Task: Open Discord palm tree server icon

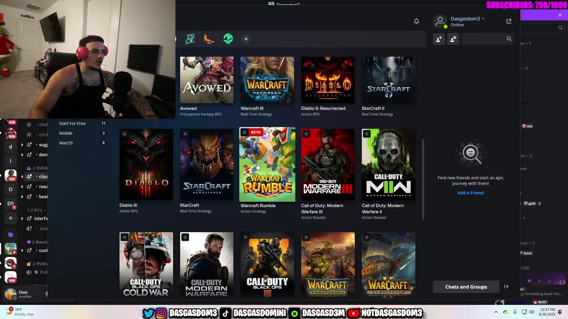Action: tap(11, 249)
